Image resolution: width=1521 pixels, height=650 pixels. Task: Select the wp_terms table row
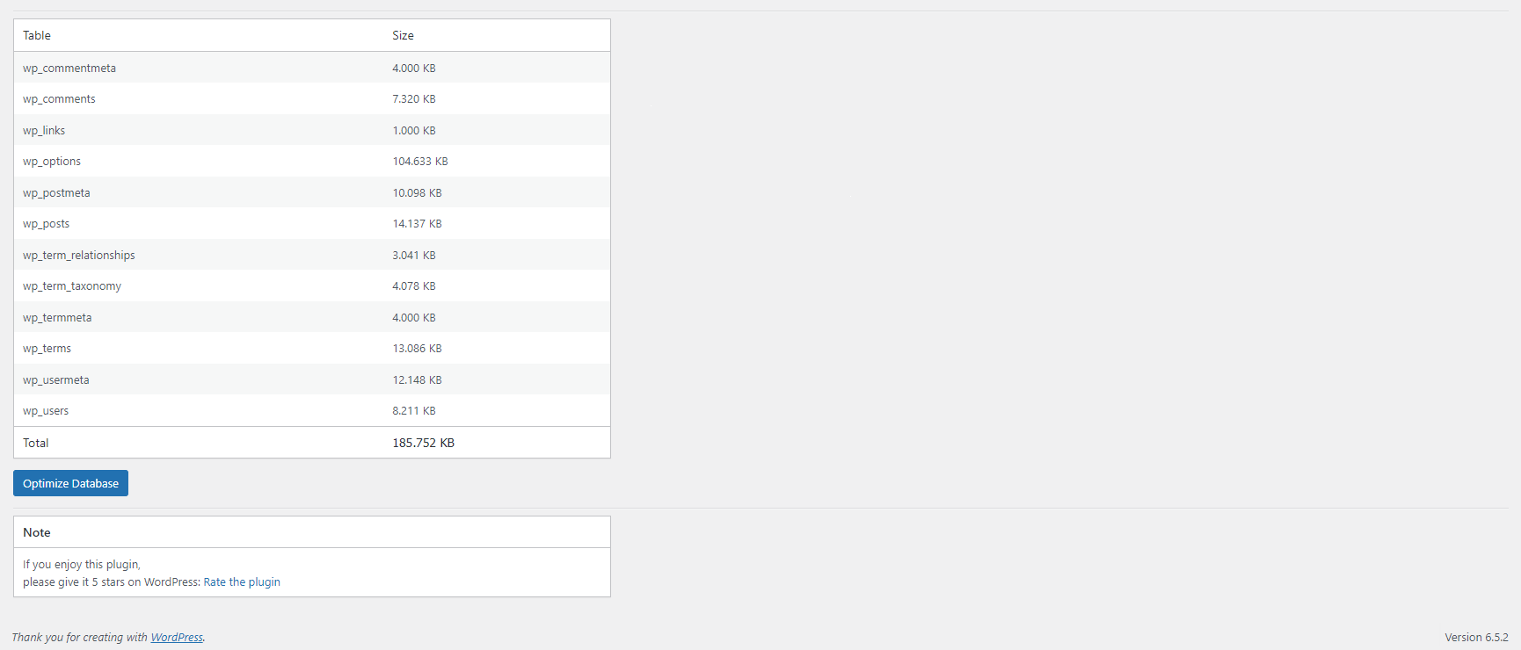point(312,349)
